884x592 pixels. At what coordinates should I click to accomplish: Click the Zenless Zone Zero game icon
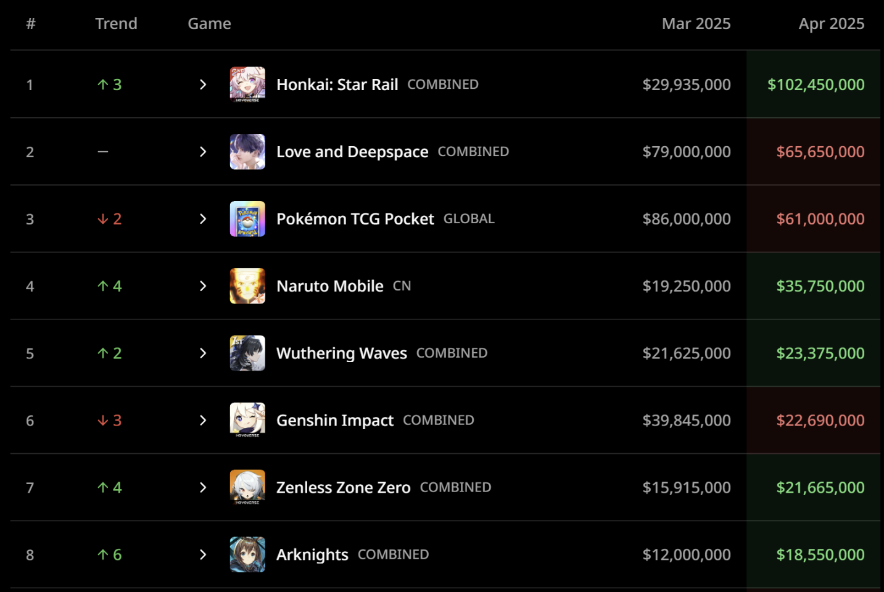tap(247, 488)
